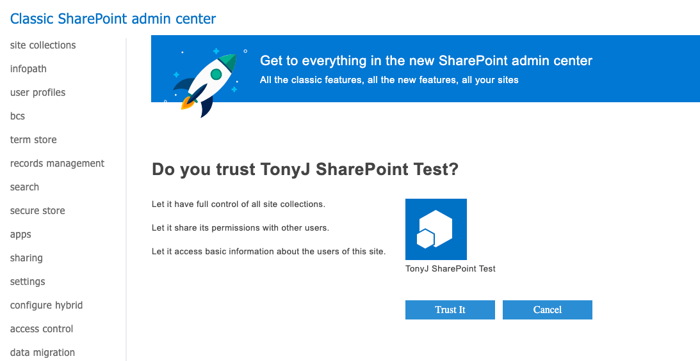Navigate to the search admin page
This screenshot has height=361, width=700.
tap(24, 187)
